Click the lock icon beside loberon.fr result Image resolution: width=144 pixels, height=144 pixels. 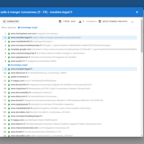(9, 124)
